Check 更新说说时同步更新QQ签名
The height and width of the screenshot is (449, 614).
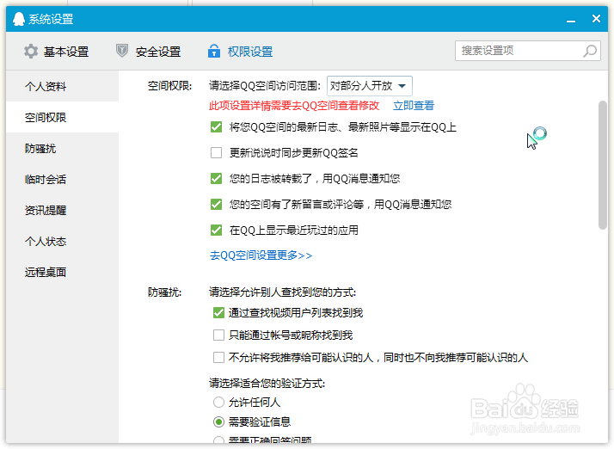[x=216, y=152]
